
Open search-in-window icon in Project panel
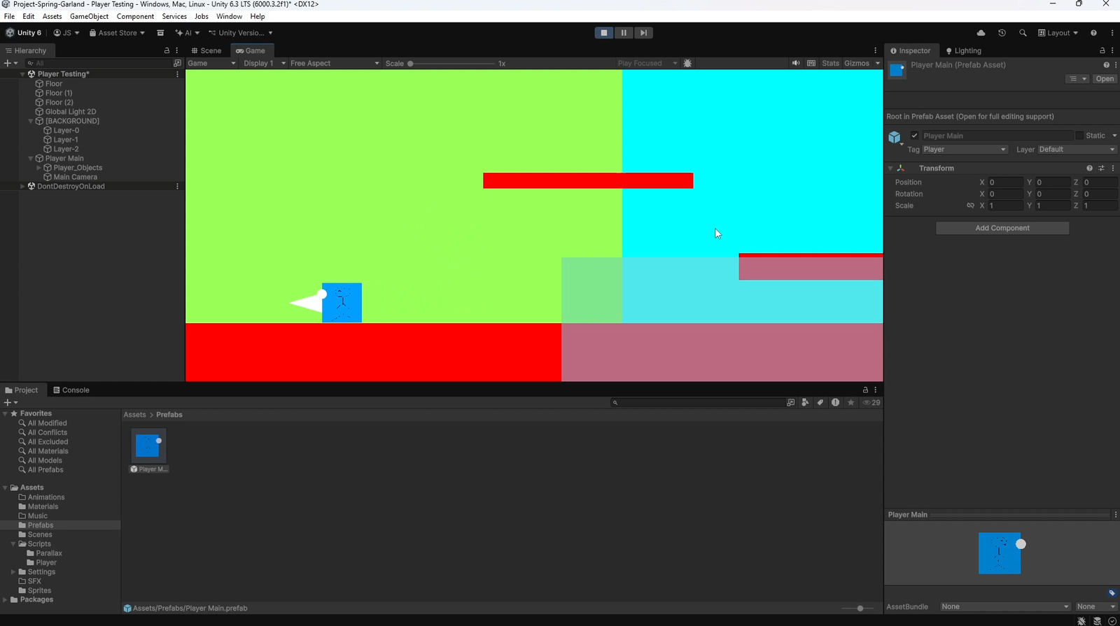[x=790, y=402]
